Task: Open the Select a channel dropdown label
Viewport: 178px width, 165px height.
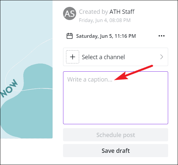Action: (103, 57)
